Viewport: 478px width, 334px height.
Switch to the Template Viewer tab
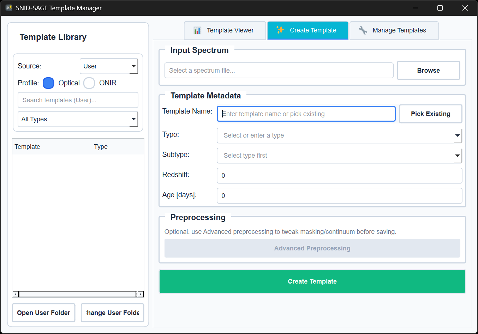(x=225, y=30)
